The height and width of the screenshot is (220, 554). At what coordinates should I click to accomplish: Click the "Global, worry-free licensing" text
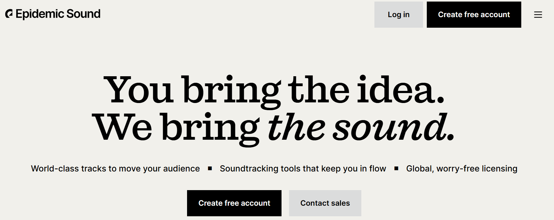click(x=461, y=169)
